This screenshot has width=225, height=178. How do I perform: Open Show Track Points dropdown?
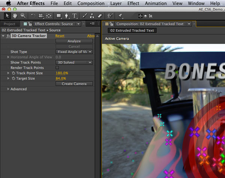coord(74,62)
